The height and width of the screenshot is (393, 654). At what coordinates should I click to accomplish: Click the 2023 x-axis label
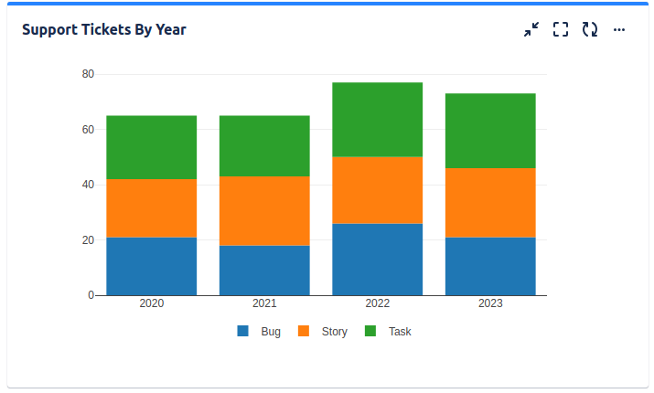coord(490,303)
